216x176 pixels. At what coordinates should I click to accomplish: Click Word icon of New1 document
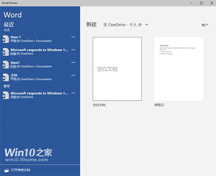[6, 65]
